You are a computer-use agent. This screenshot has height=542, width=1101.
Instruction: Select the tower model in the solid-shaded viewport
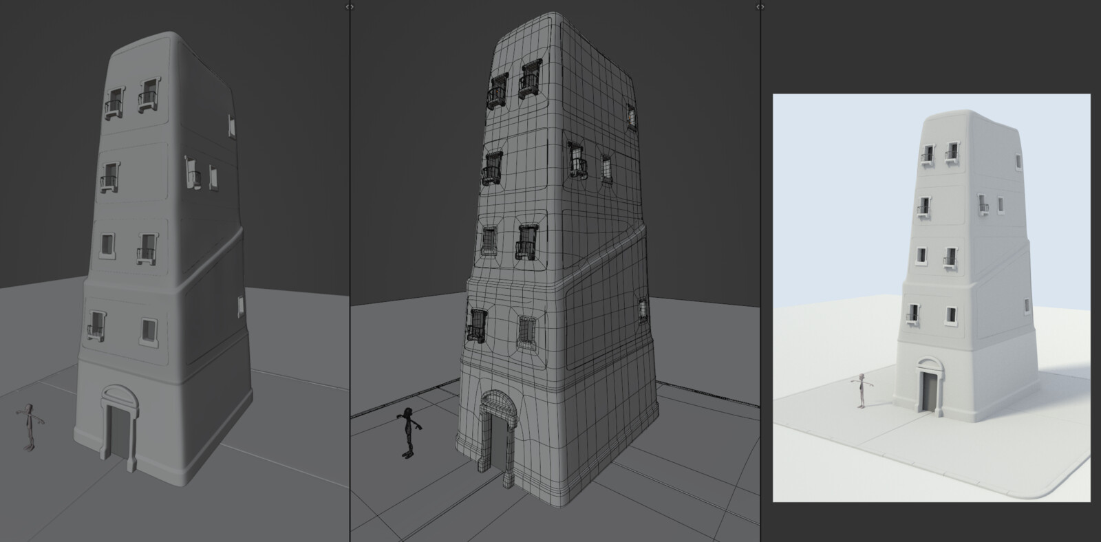(x=164, y=258)
